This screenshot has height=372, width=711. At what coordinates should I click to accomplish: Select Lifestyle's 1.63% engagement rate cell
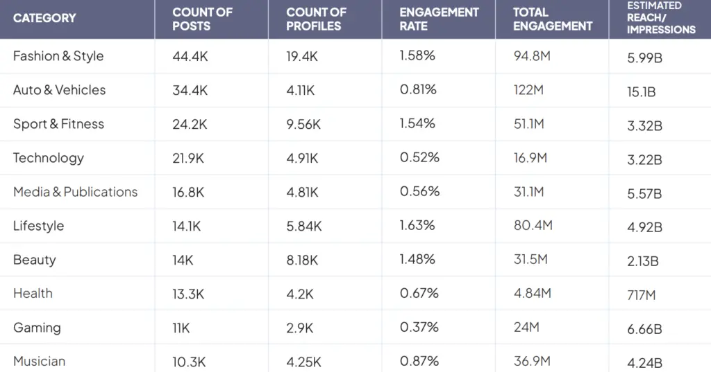418,225
